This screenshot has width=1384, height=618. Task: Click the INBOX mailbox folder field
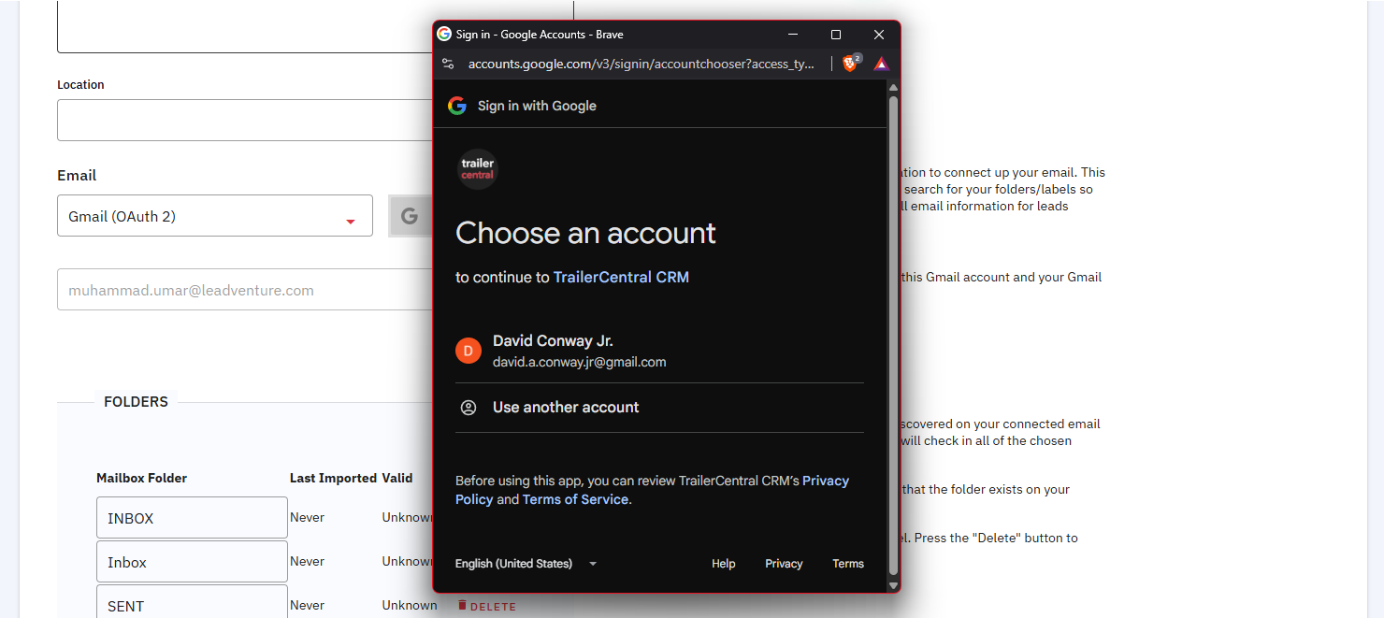pyautogui.click(x=192, y=518)
